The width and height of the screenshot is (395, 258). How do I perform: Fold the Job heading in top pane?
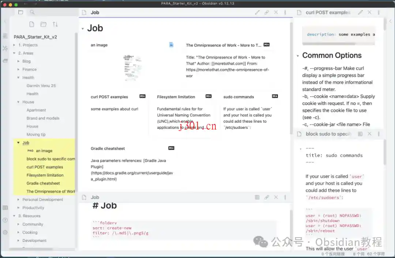83,29
